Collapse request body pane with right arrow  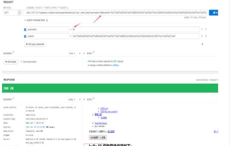(x=84, y=53)
